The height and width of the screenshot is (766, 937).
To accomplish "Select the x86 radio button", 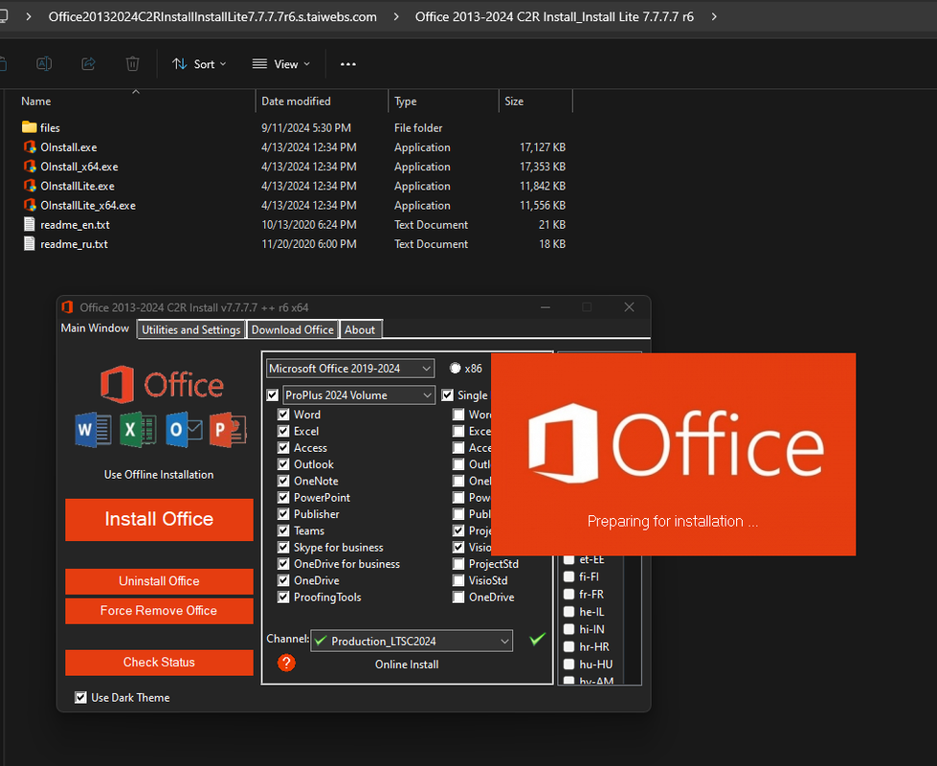I will pyautogui.click(x=456, y=369).
